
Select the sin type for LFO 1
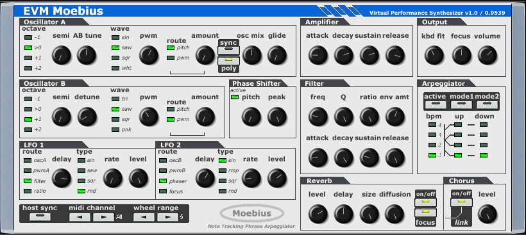[81, 160]
